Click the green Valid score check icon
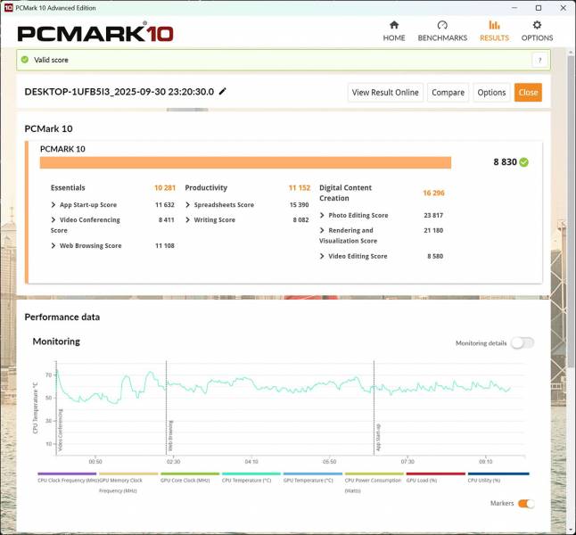Image resolution: width=576 pixels, height=535 pixels. pos(25,60)
